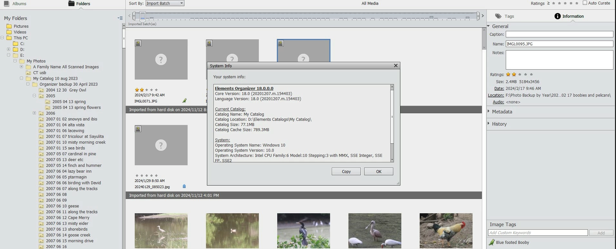The height and width of the screenshot is (249, 616).
Task: Click the timeline end endpoint marker
Action: click(478, 16)
